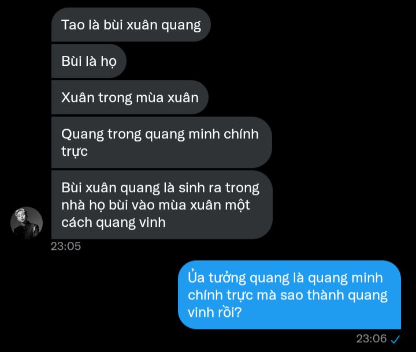Click the "Bùi xuân quang là sinh ra trong" line
The image size is (416, 352).
click(160, 188)
